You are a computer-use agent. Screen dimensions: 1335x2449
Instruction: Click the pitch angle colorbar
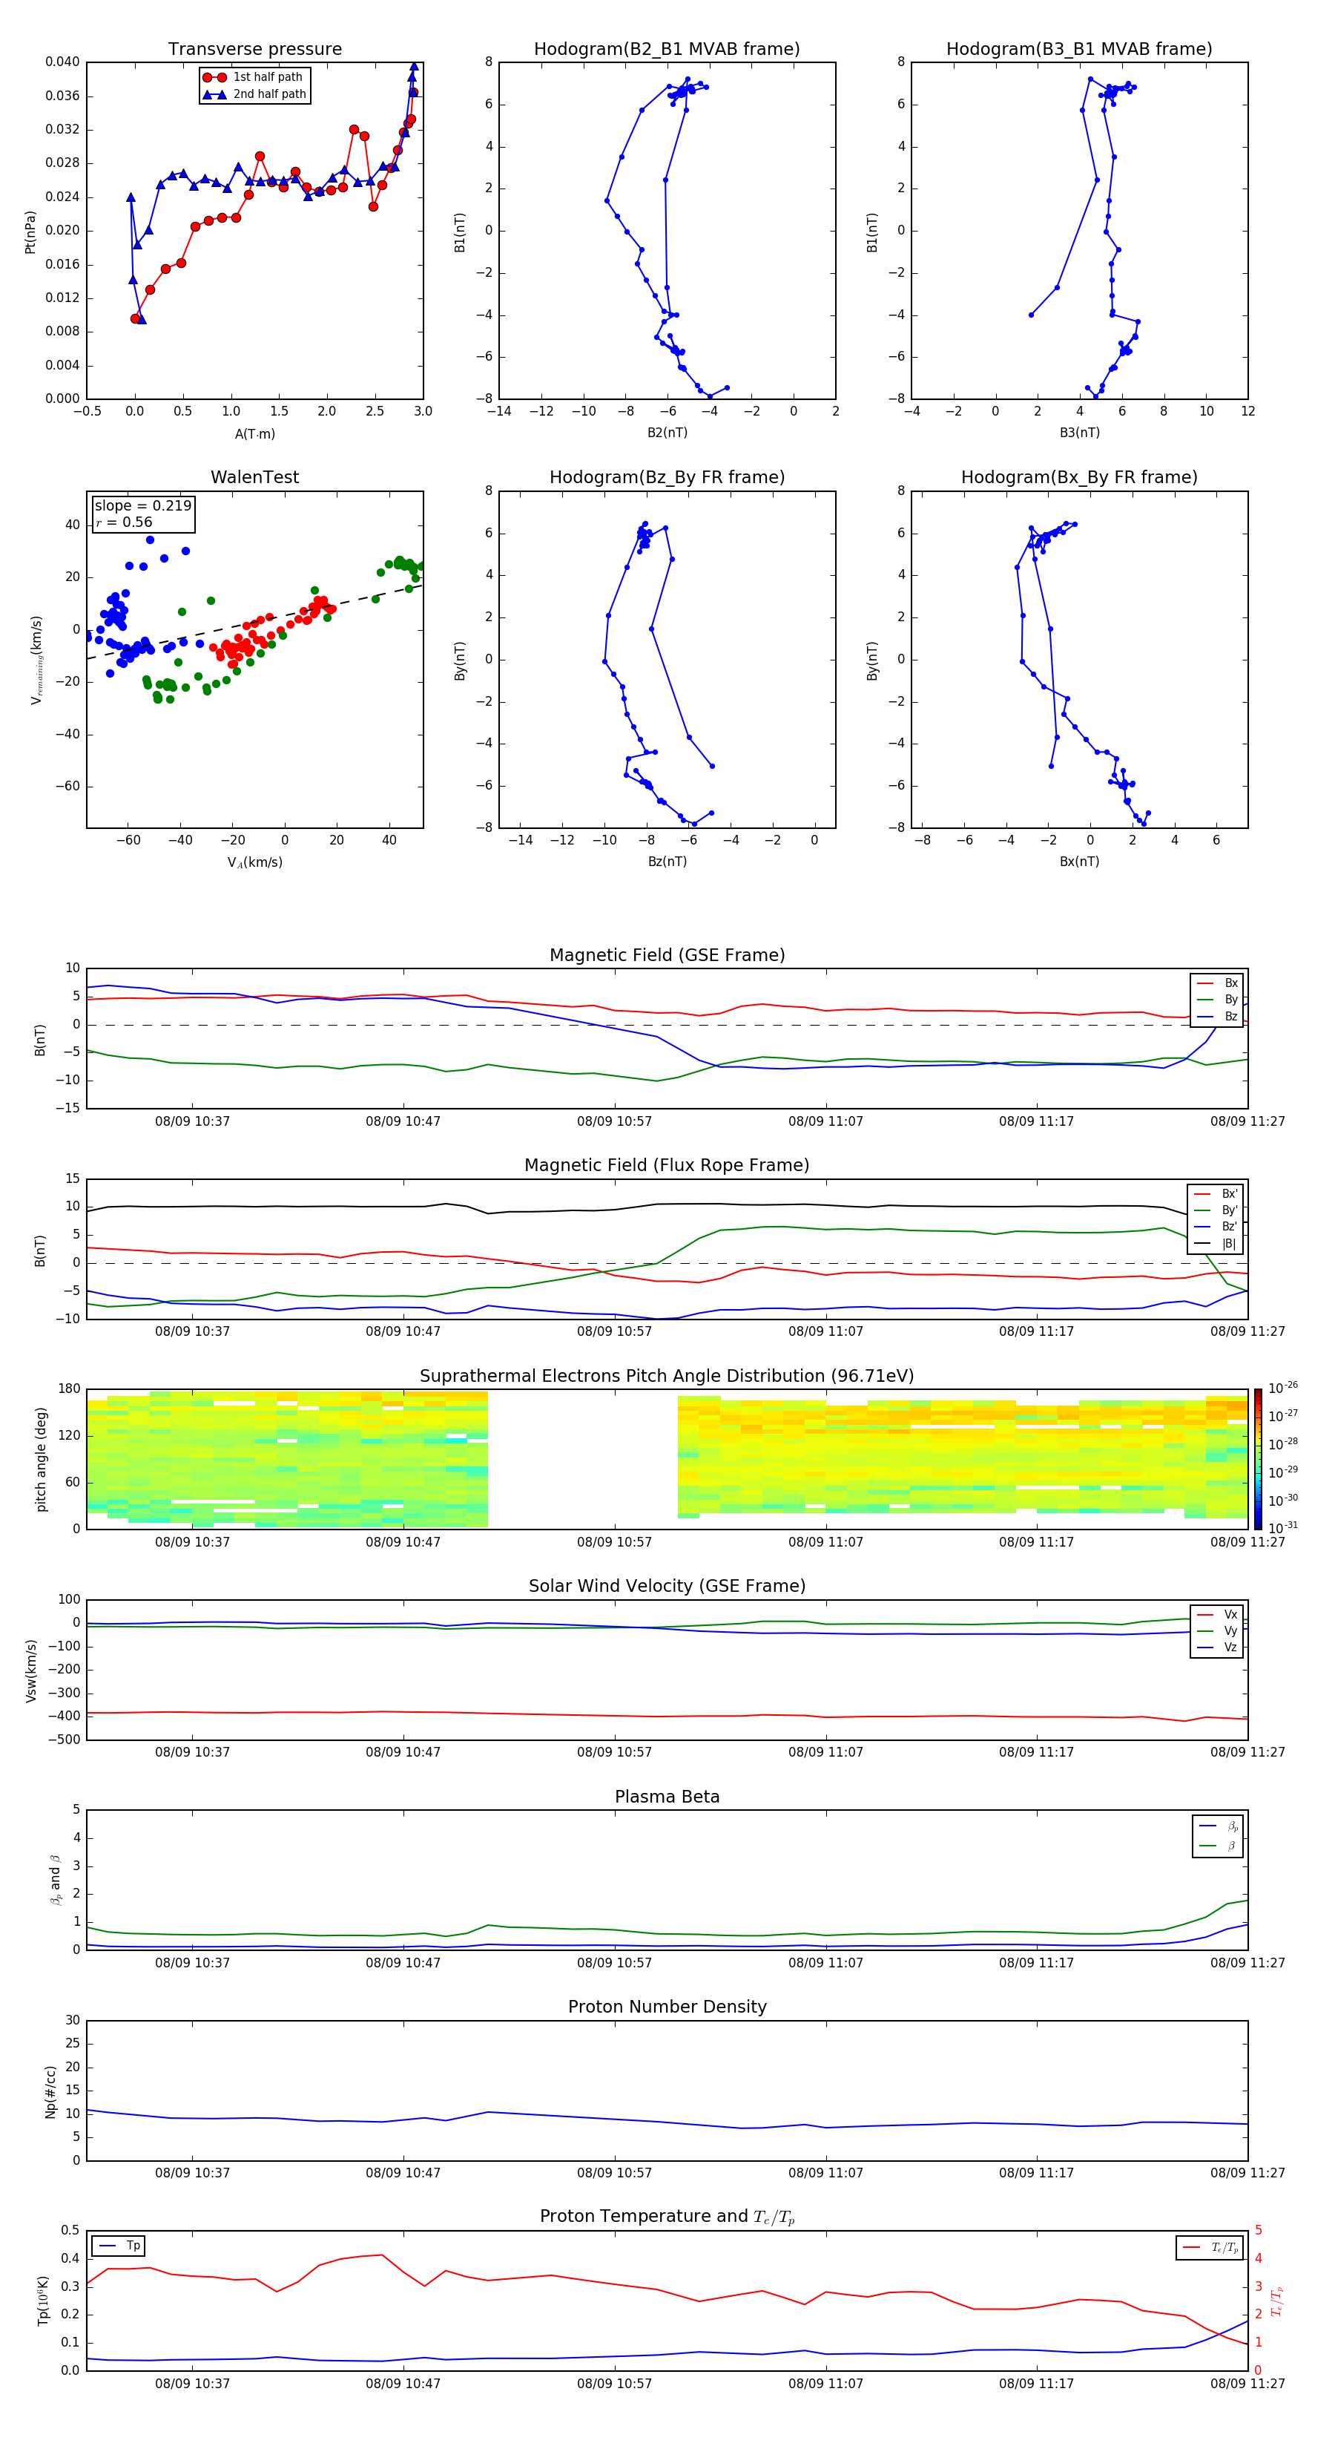[x=1258, y=1458]
